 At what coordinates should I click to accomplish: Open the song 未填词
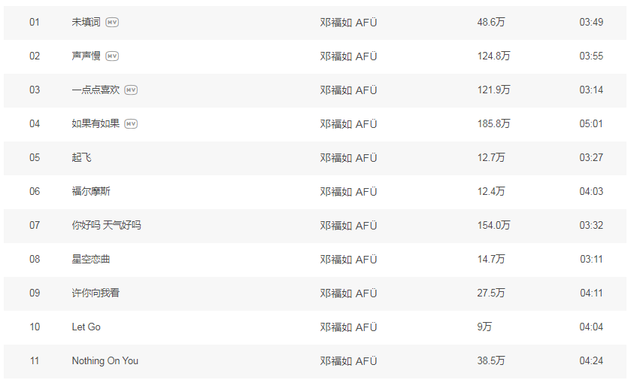coord(86,23)
